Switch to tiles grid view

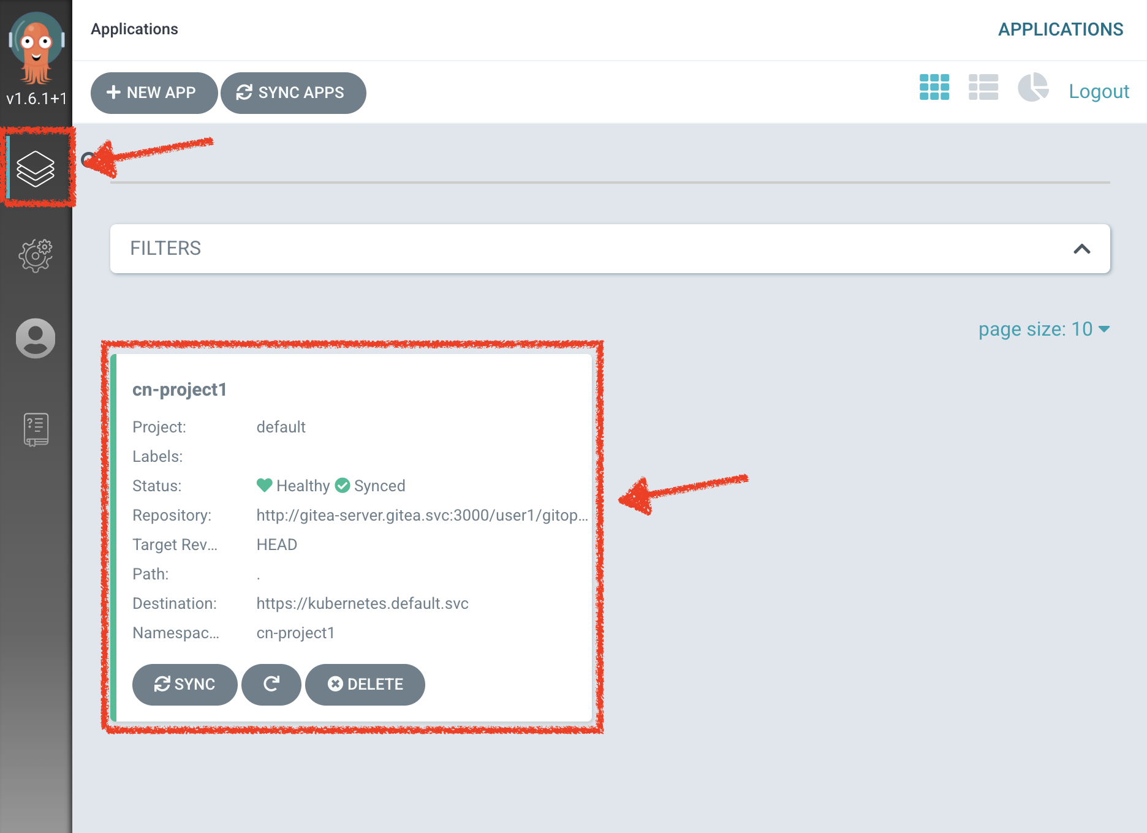(934, 88)
